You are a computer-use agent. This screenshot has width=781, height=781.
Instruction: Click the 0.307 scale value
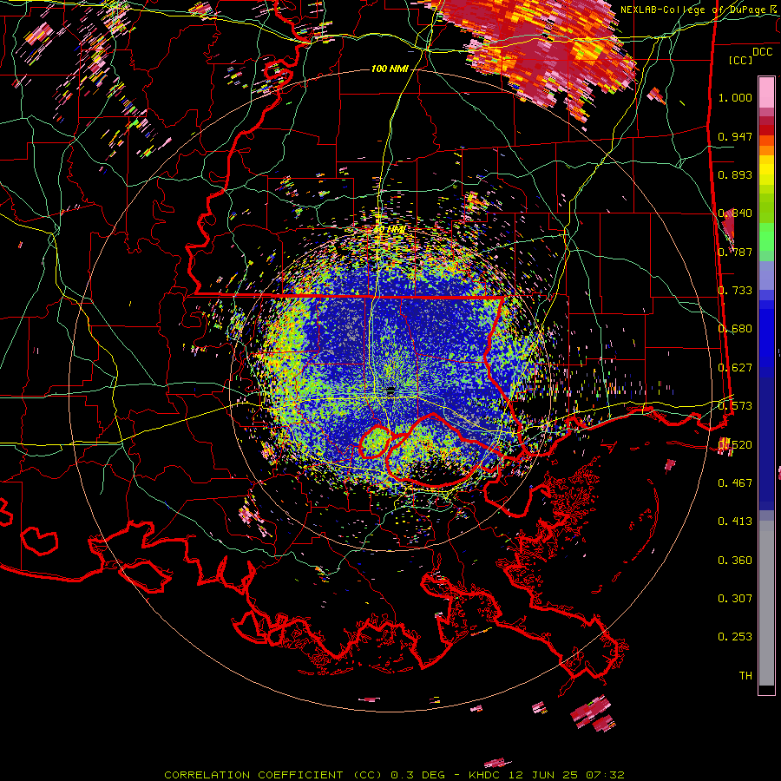(x=735, y=599)
